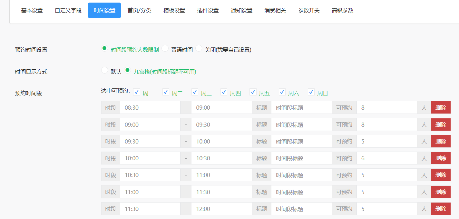Remove the 11:30 to 12:00 time slot
The height and width of the screenshot is (219, 459).
441,208
